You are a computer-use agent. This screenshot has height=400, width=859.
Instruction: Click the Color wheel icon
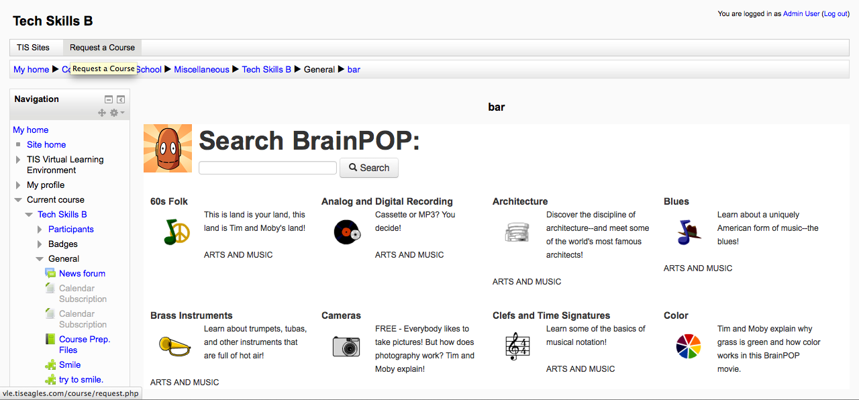tap(689, 346)
